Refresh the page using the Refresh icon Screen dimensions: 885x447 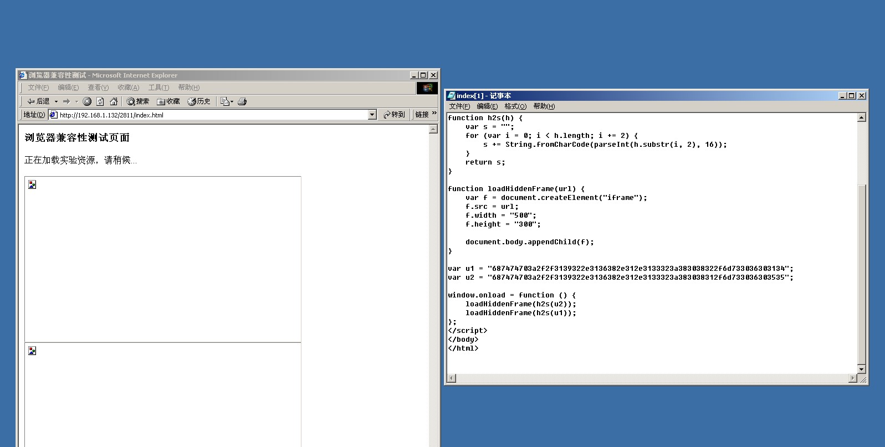pyautogui.click(x=100, y=101)
